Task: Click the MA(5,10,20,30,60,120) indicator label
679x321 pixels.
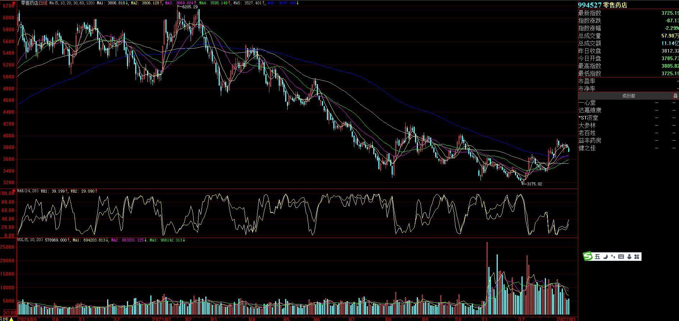Action: [x=72, y=3]
